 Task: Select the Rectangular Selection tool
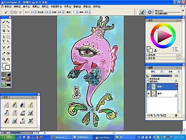pyautogui.click(x=4, y=27)
